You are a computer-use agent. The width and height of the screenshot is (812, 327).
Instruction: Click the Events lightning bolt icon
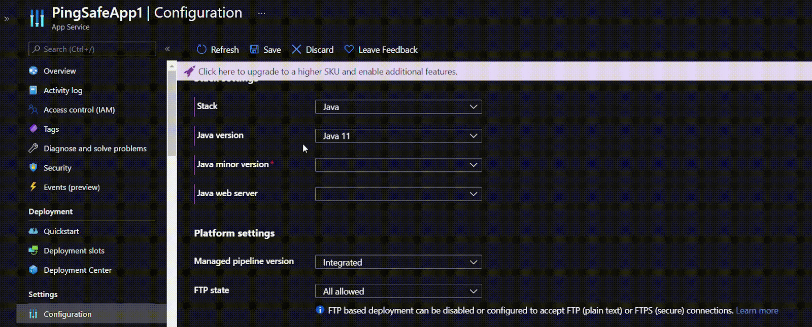tap(33, 187)
